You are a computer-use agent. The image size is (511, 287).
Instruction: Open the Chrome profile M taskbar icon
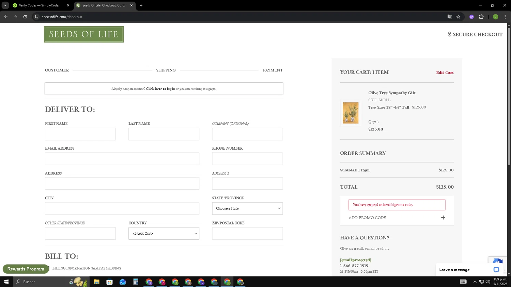201,282
